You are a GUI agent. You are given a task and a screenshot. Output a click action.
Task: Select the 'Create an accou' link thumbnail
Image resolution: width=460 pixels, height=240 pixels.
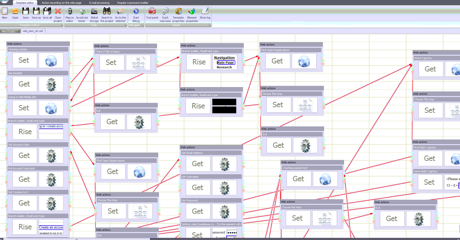[51, 227]
